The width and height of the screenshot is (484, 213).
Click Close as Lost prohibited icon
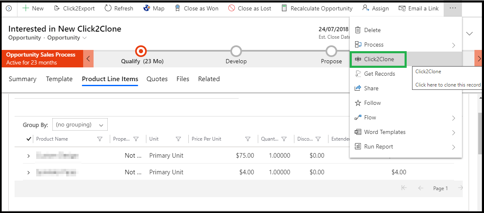point(232,8)
